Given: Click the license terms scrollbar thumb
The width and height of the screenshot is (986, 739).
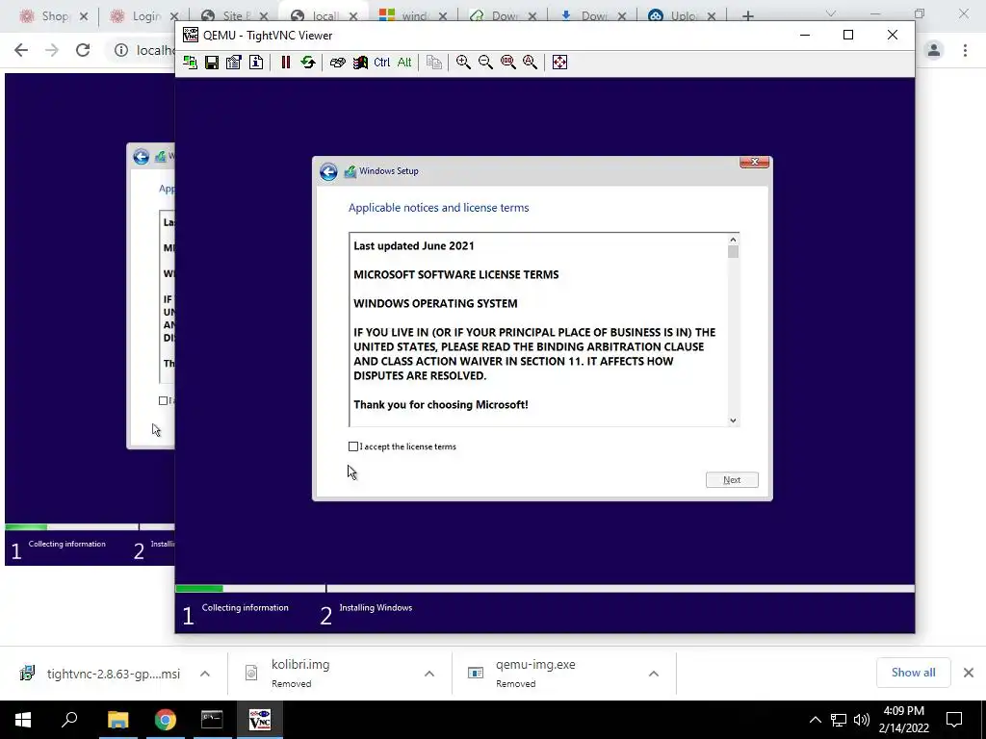Looking at the screenshot, I should [x=733, y=252].
